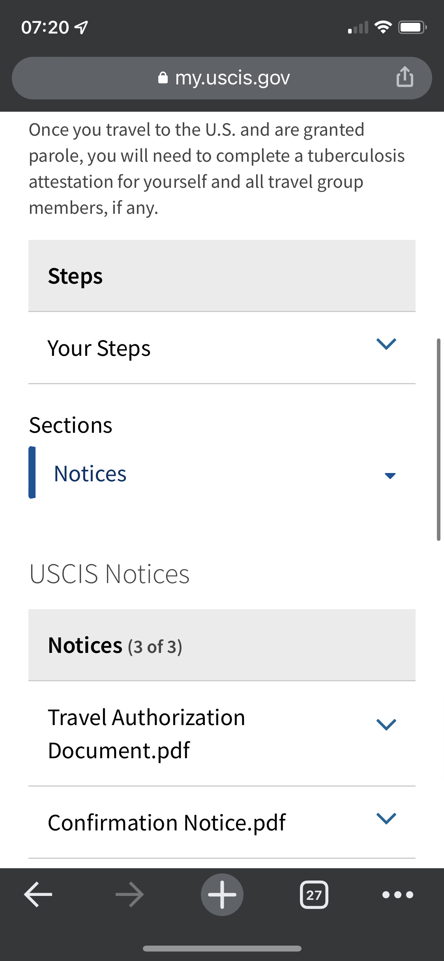The width and height of the screenshot is (444, 961).
Task: Open the three-dot browser menu
Action: point(398,894)
